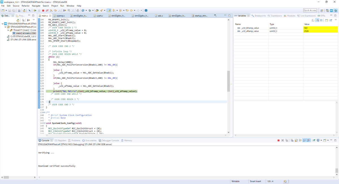This screenshot has width=339, height=184.
Task: Click the Disconnect toolbar icon
Action: click(x=47, y=10)
